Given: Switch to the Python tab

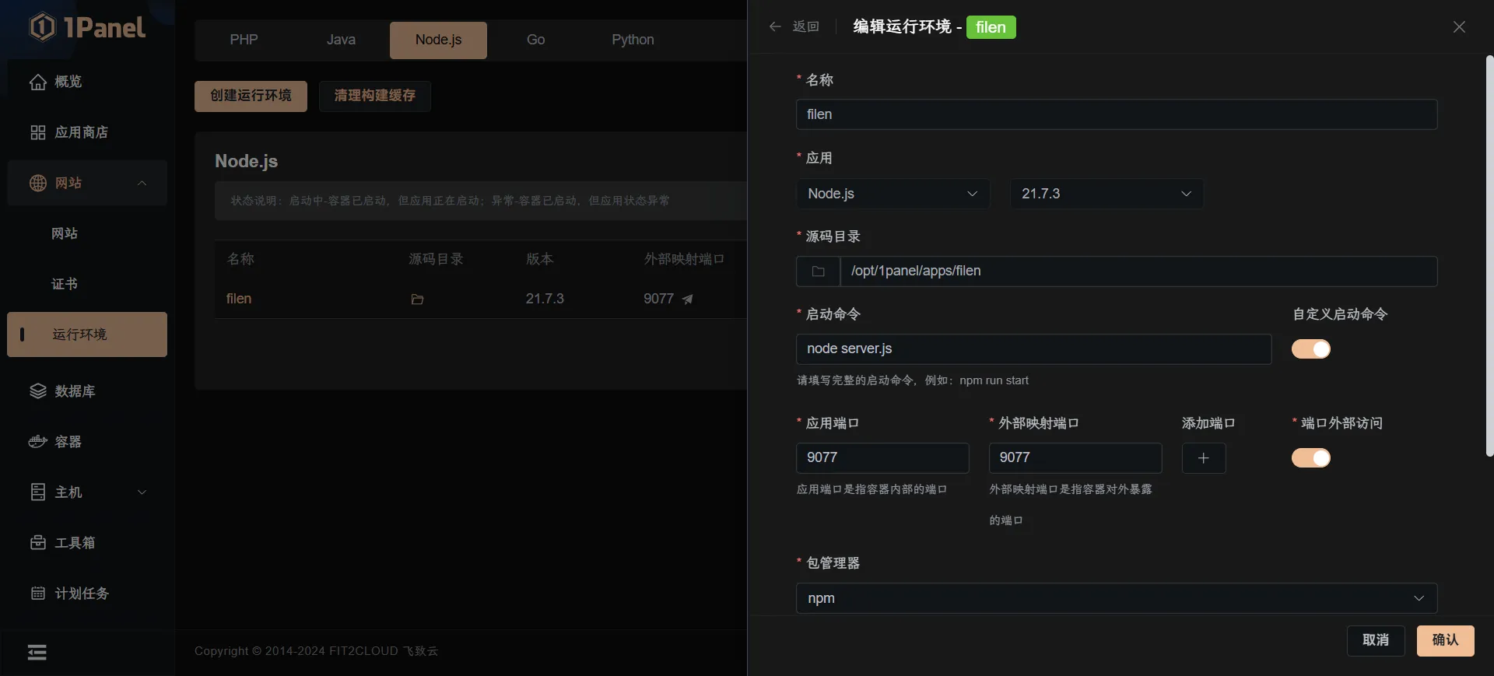Looking at the screenshot, I should [633, 40].
